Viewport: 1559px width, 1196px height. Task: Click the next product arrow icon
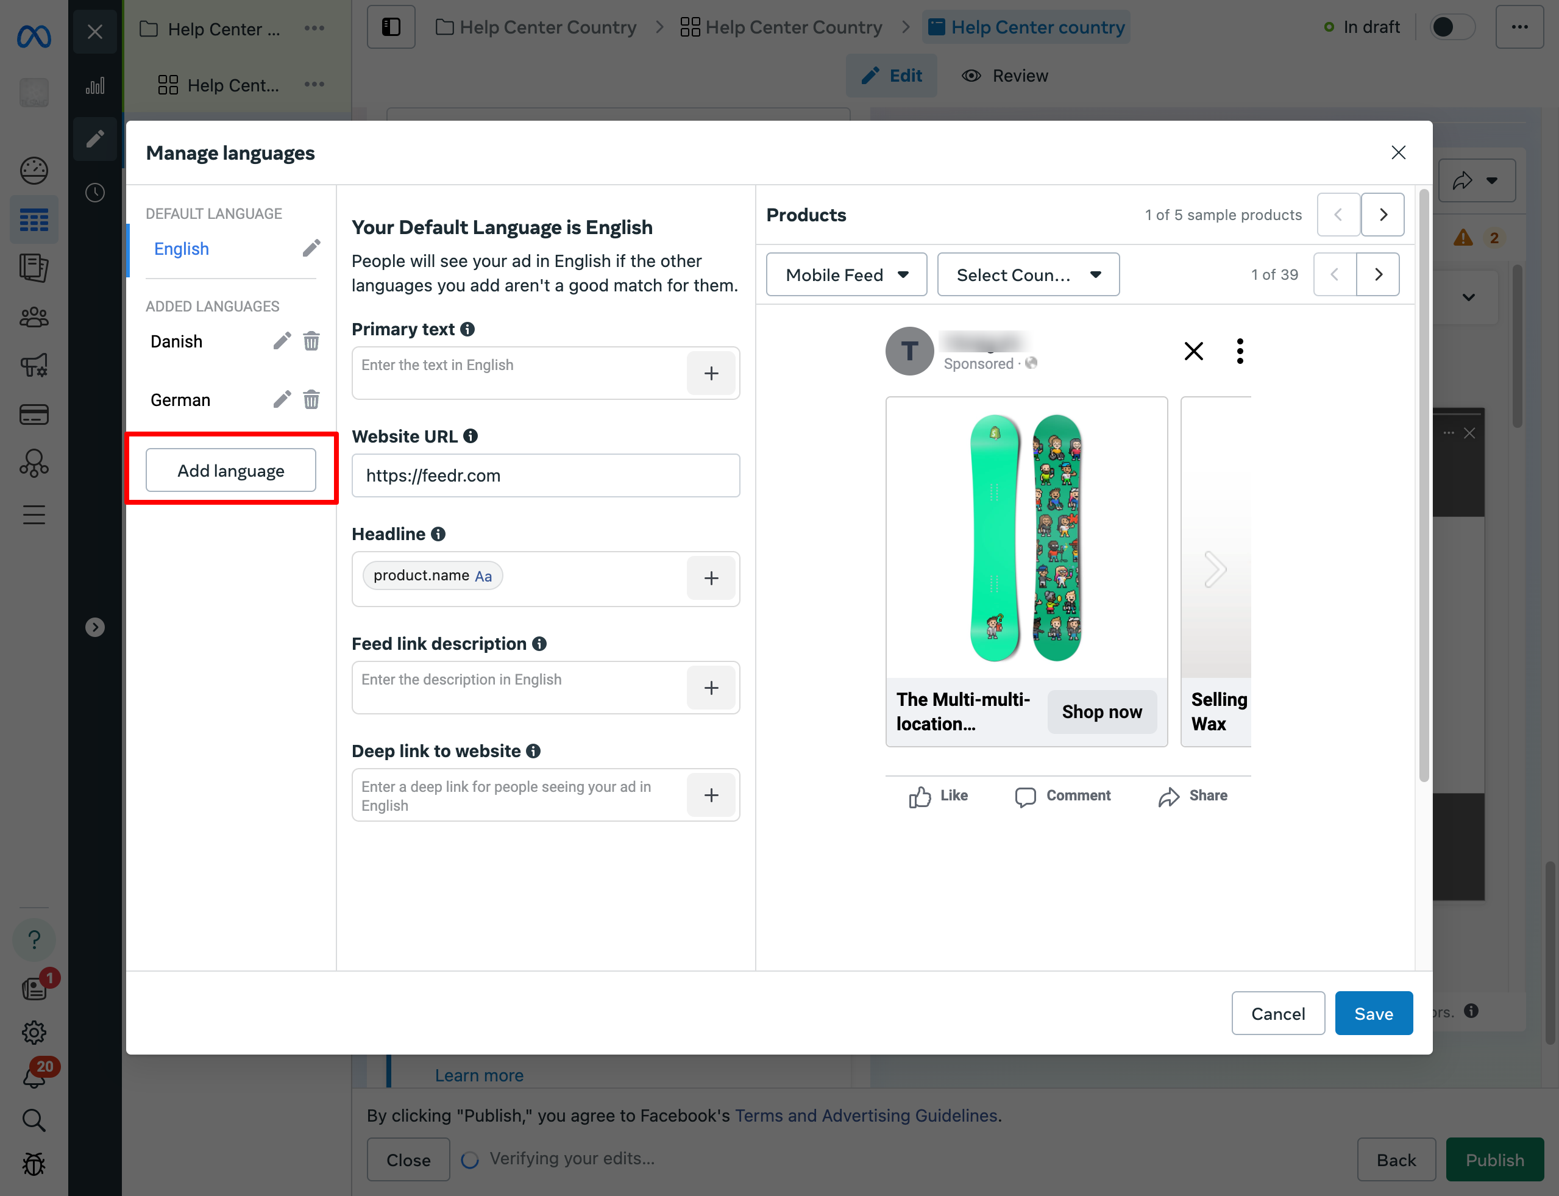(1382, 213)
